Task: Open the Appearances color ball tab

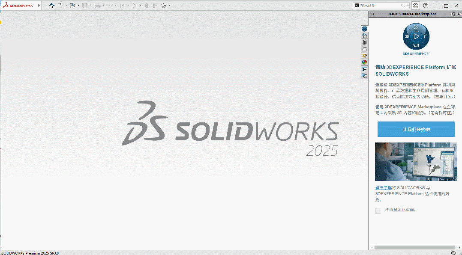Action: point(364,62)
